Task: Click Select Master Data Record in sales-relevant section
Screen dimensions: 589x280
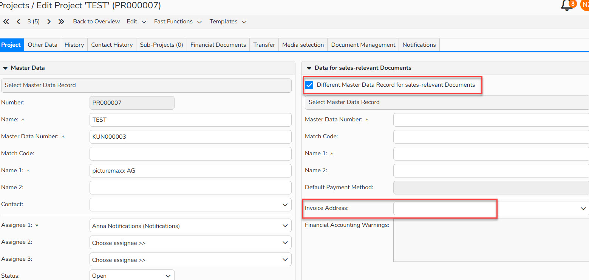Action: [447, 102]
